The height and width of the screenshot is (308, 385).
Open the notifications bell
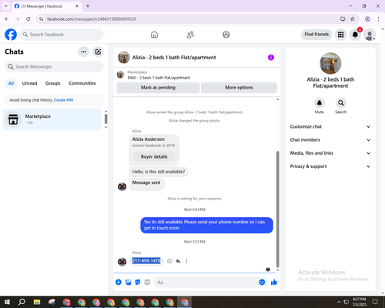[x=355, y=35]
